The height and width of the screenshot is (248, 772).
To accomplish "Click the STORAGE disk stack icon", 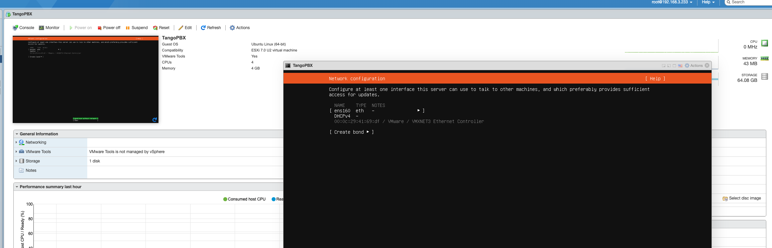I will [x=765, y=77].
